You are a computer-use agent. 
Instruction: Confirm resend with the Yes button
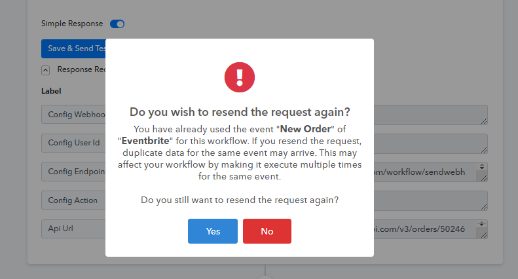tap(213, 231)
